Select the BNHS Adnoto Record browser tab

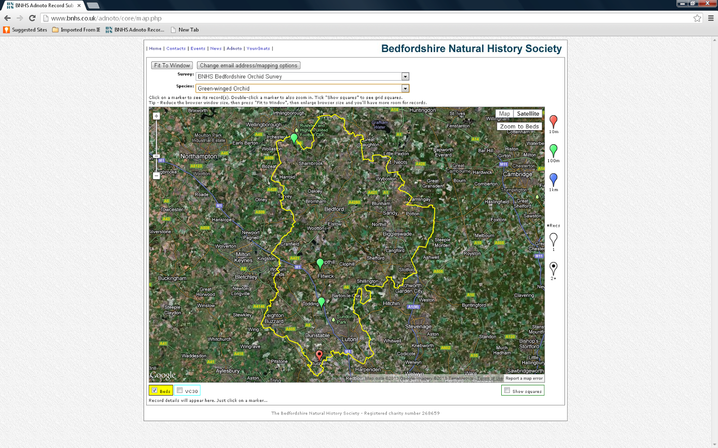tap(44, 5)
